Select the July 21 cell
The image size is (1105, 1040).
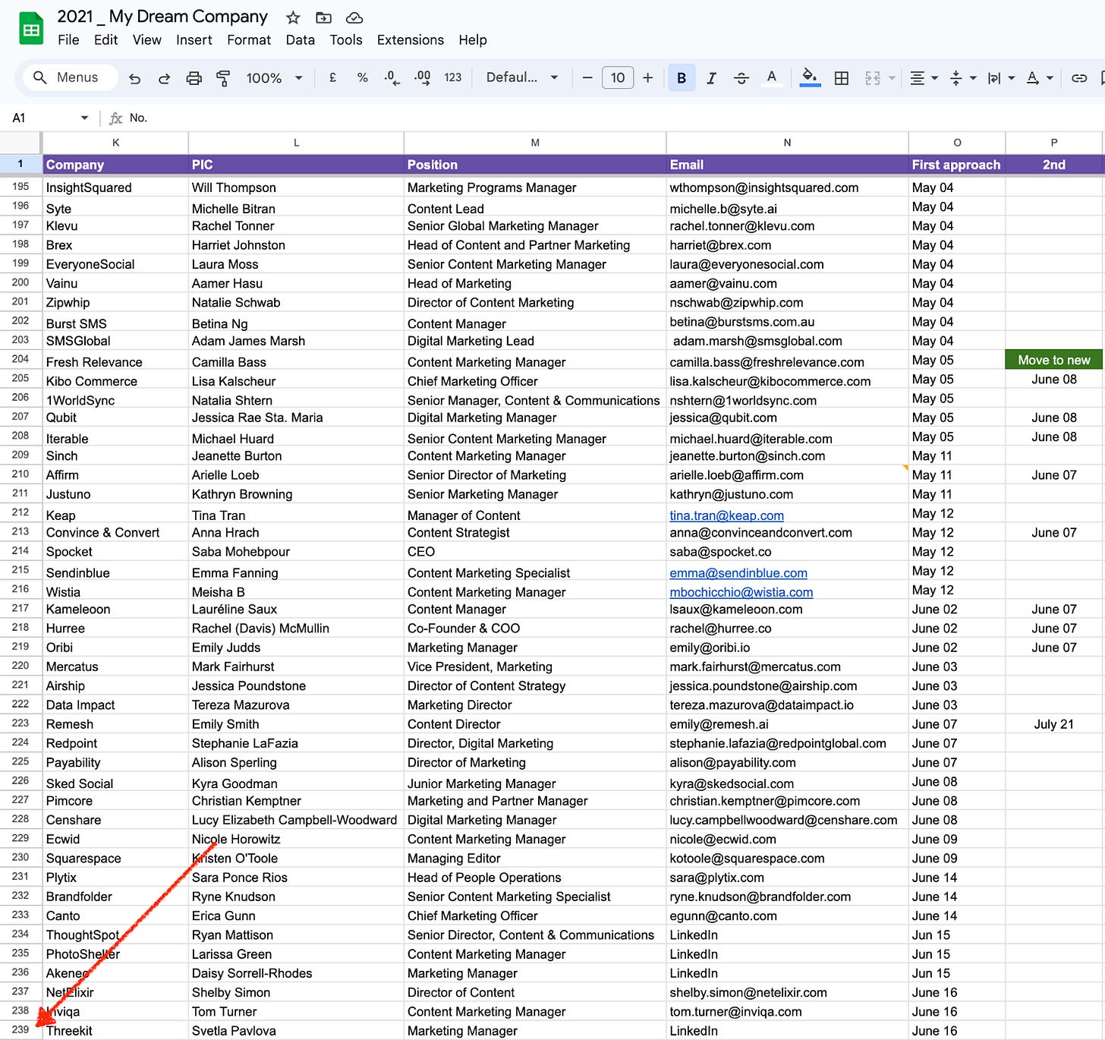pos(1053,724)
